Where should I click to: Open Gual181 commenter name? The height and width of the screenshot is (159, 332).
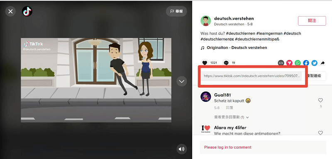(x=222, y=95)
